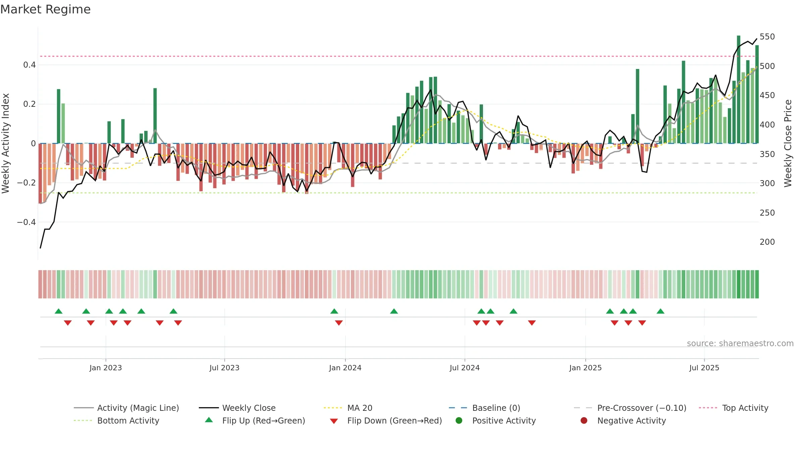Click the 200 price axis tick
This screenshot has height=452, width=805.
[767, 242]
